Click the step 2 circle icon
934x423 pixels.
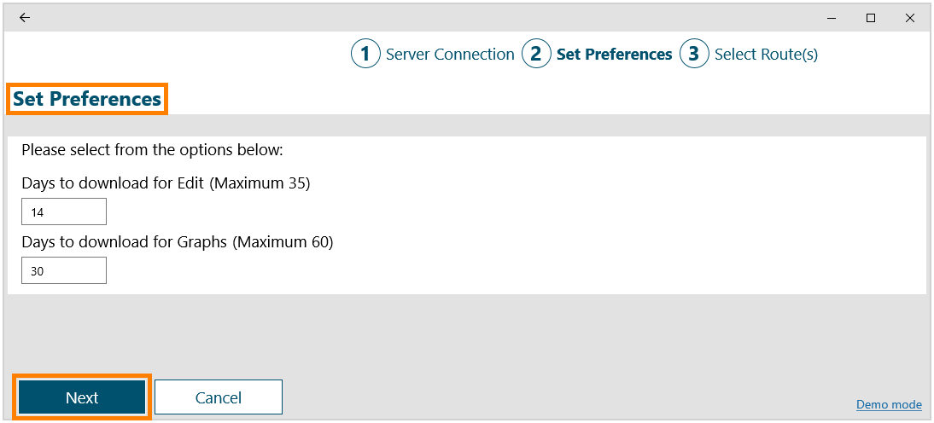pyautogui.click(x=536, y=55)
